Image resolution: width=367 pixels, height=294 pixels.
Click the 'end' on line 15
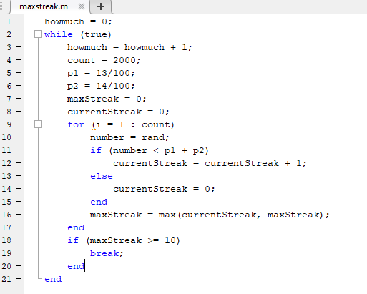(99, 202)
